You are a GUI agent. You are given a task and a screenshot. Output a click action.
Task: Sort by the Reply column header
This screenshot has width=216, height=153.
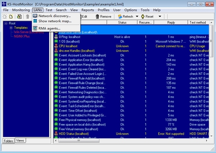[x=171, y=22]
